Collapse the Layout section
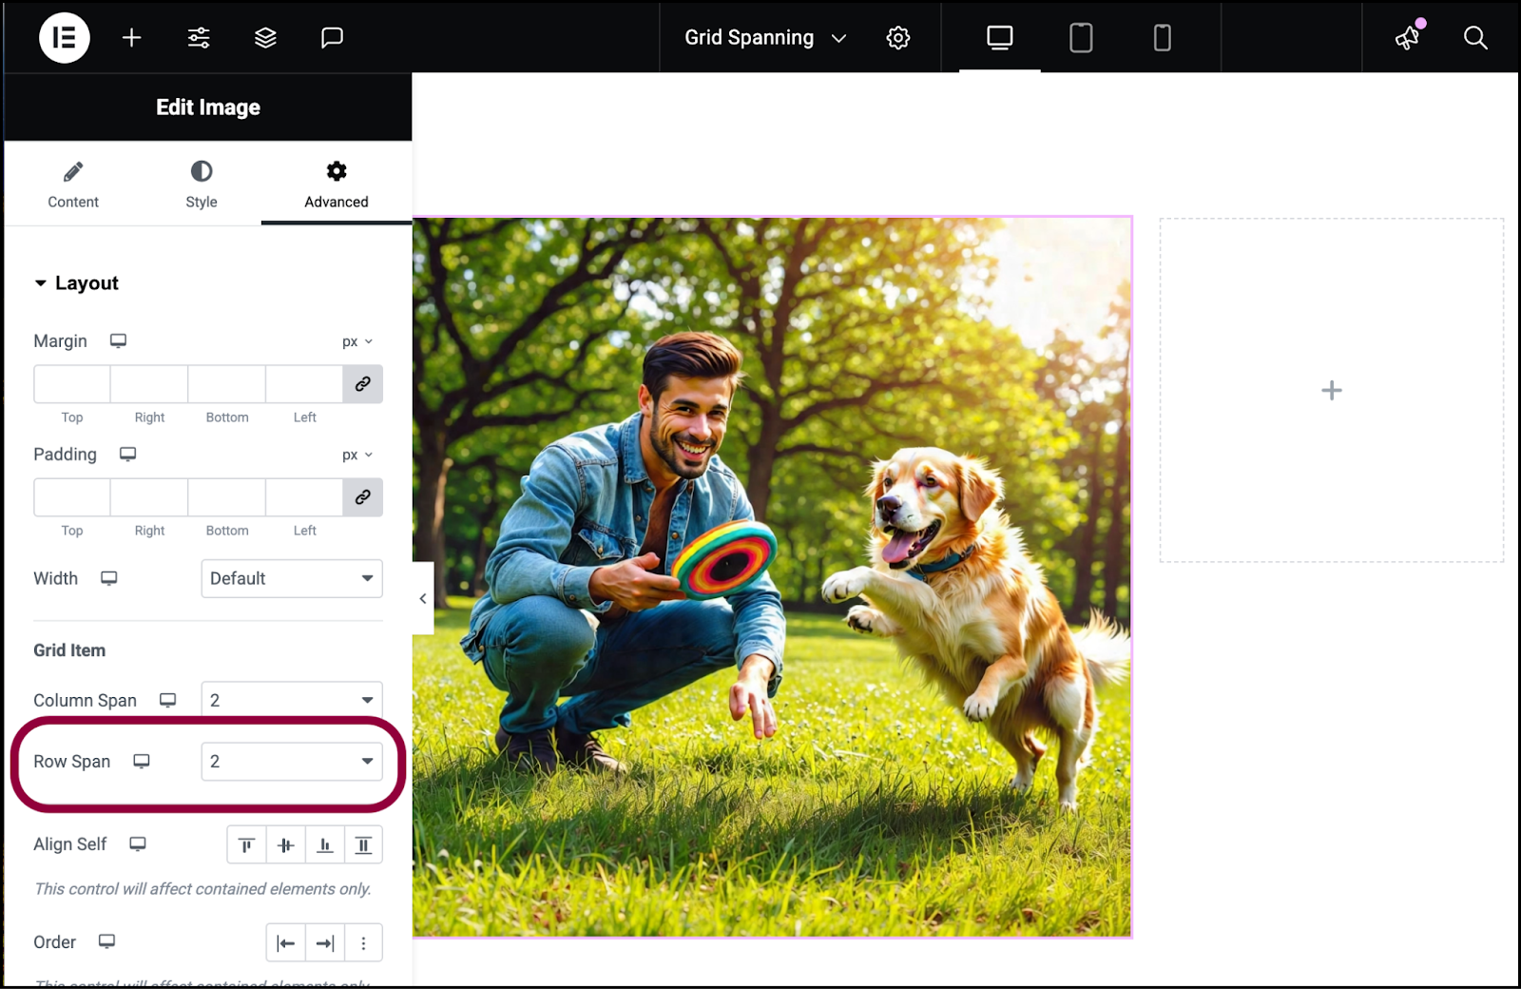The height and width of the screenshot is (989, 1521). (x=76, y=283)
